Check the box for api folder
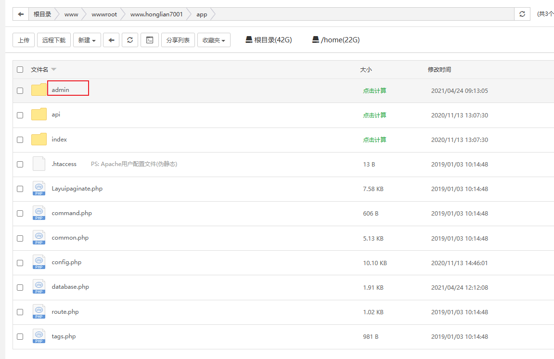The height and width of the screenshot is (359, 554). point(20,115)
